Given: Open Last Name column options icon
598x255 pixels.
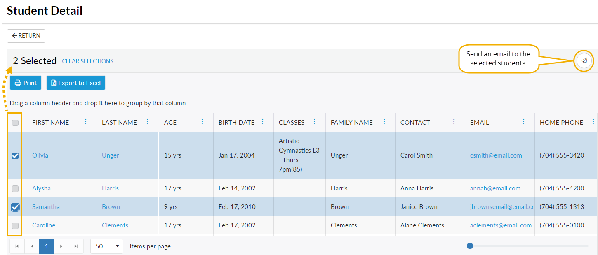Looking at the screenshot, I should (147, 122).
